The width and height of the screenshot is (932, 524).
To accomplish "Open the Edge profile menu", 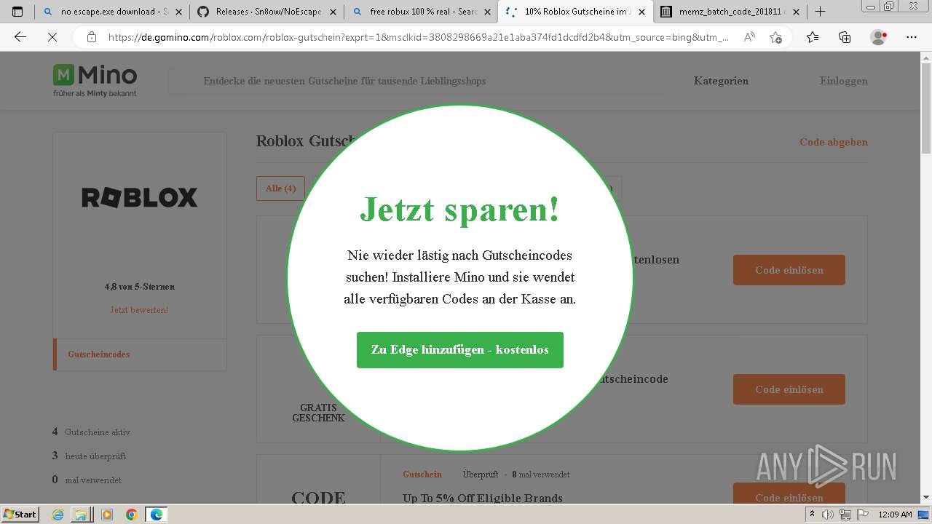I will coord(878,37).
